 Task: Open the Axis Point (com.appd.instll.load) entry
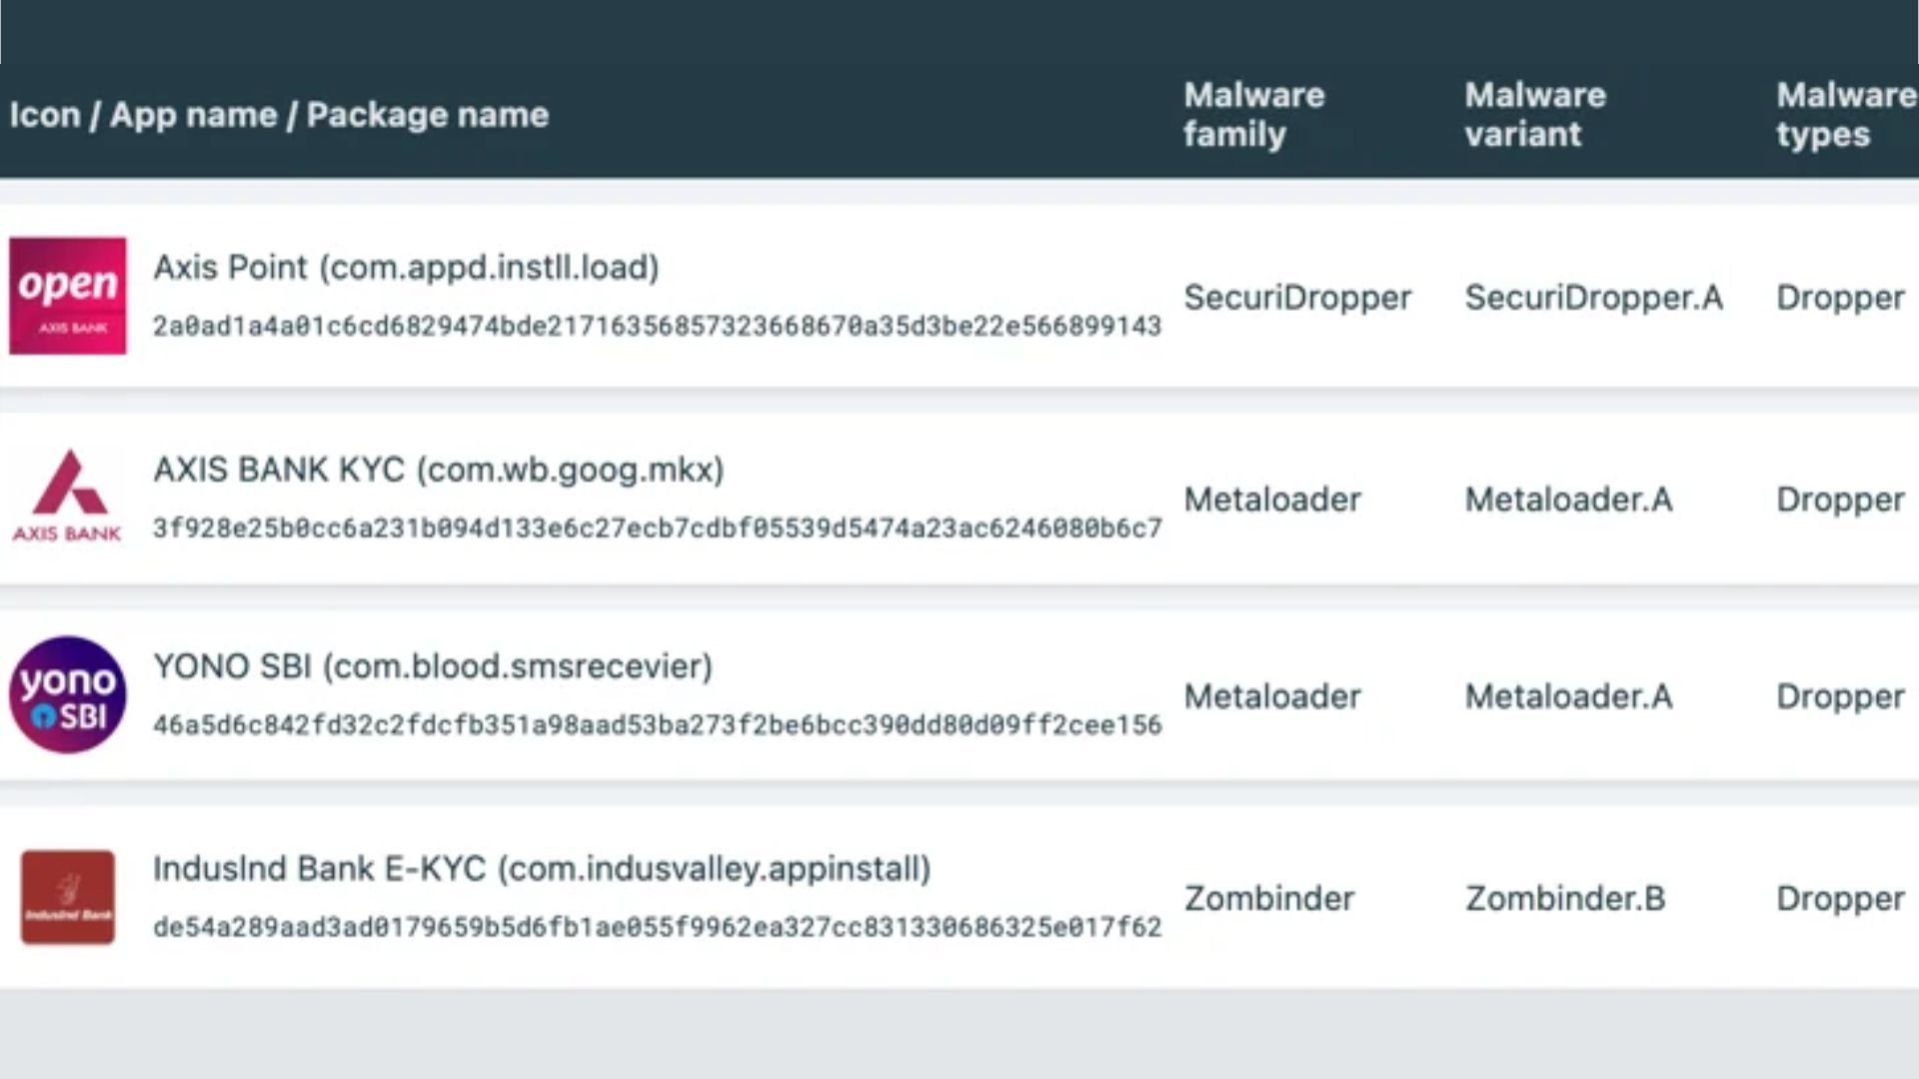click(x=406, y=268)
